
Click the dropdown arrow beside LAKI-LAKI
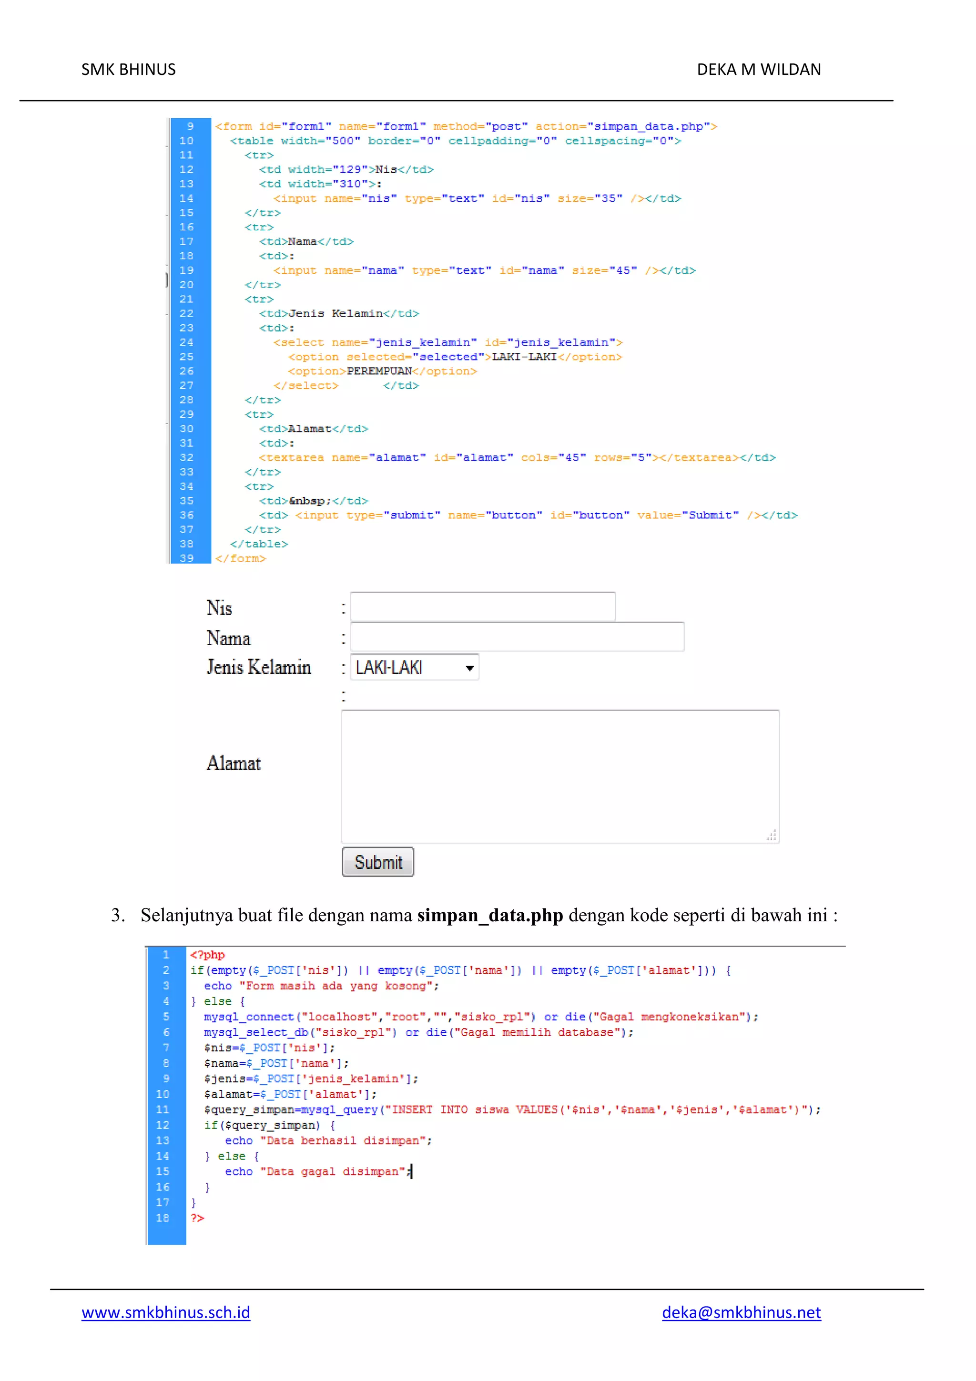click(469, 668)
